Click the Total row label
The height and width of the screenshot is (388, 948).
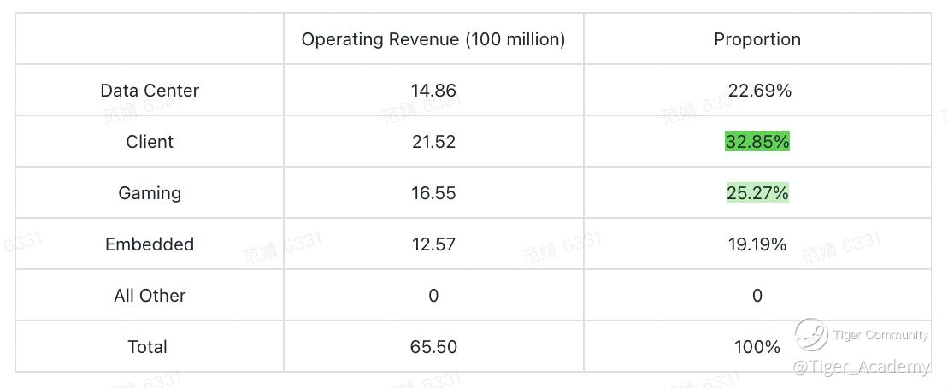pos(148,347)
